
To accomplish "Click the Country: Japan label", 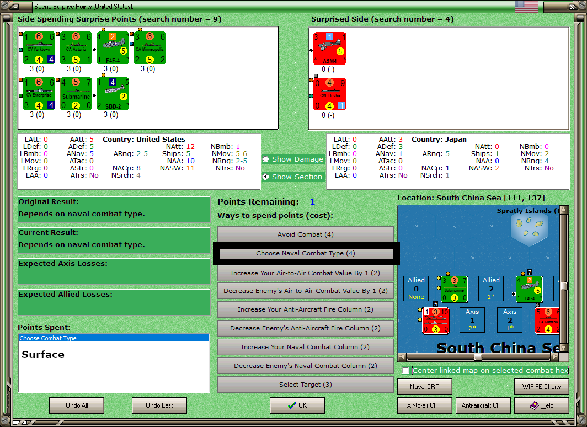I will coord(439,139).
